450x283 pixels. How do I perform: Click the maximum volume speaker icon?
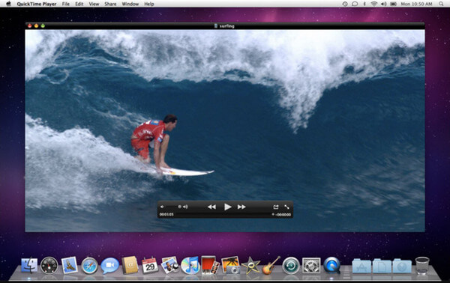pos(185,207)
